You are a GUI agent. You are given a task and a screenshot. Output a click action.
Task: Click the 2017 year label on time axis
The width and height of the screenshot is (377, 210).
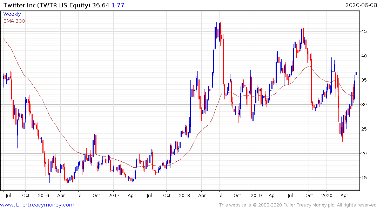tap(114, 196)
